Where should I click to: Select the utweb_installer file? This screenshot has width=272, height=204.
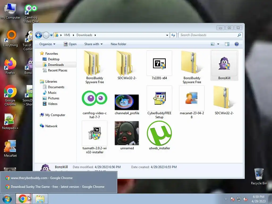pyautogui.click(x=159, y=136)
